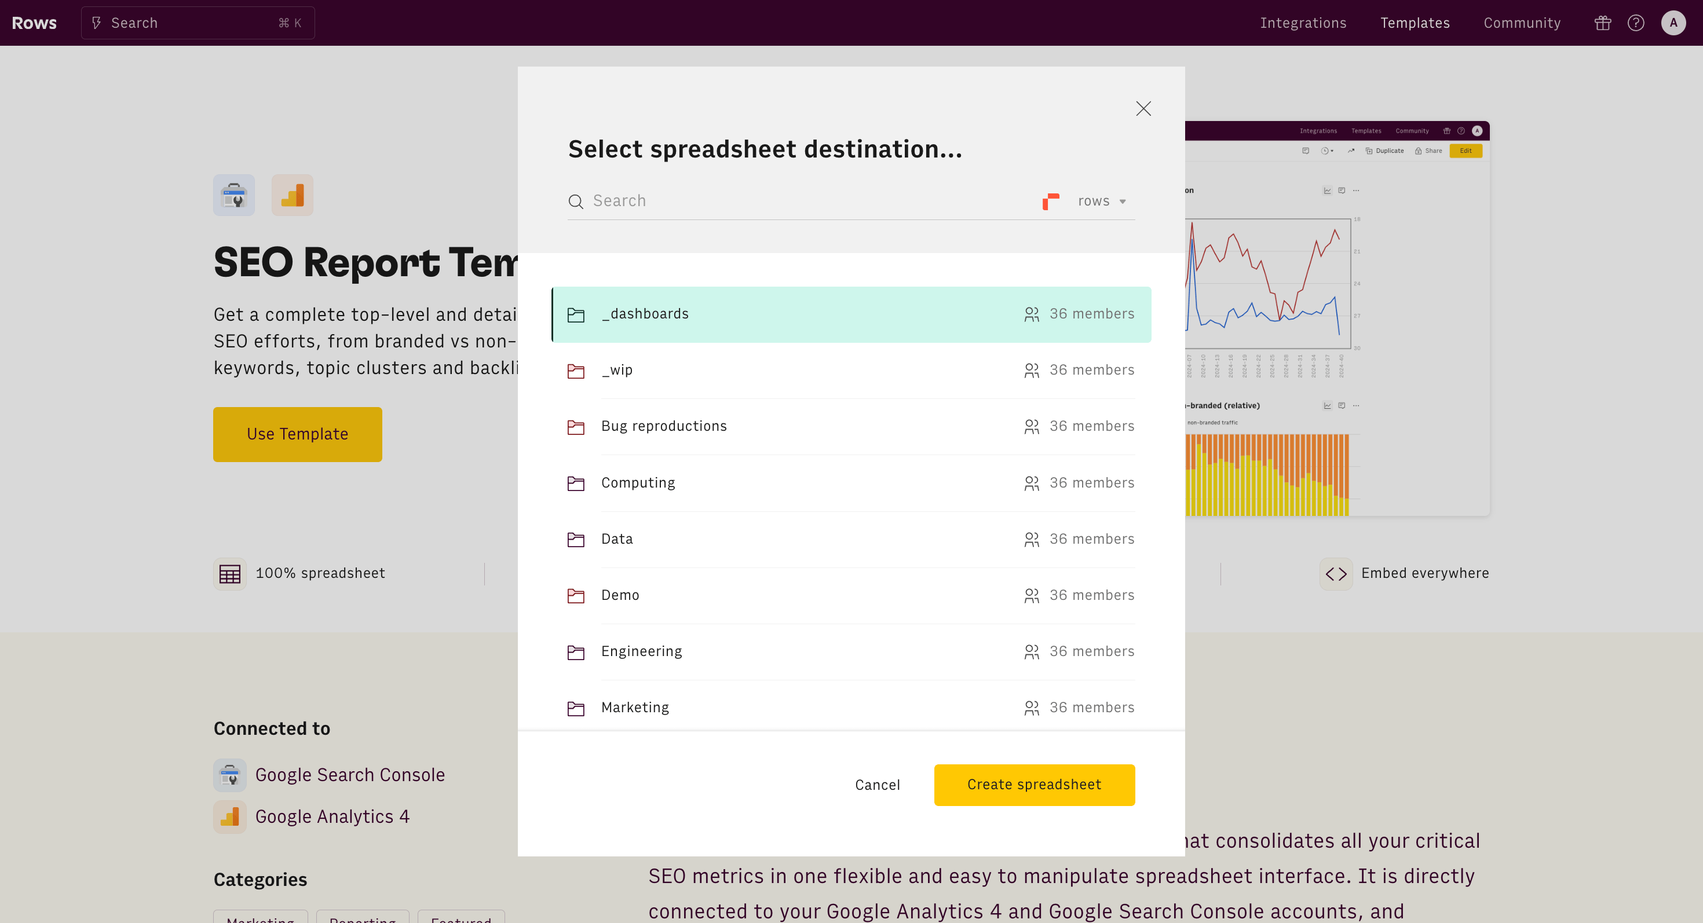Click folder icon beside _wip
The image size is (1703, 923).
point(576,371)
